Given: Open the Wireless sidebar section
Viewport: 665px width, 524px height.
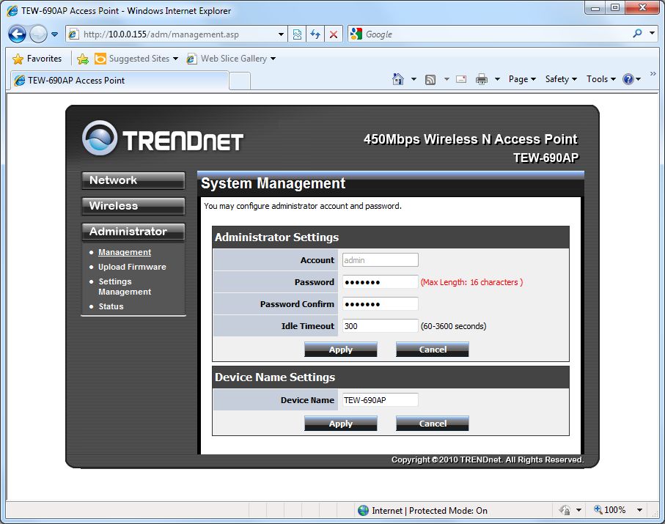Looking at the screenshot, I should (x=133, y=206).
